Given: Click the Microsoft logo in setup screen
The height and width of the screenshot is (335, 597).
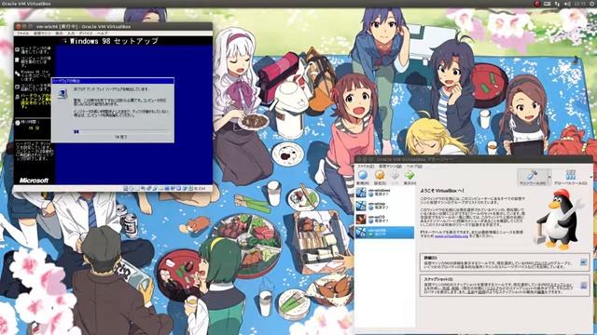Looking at the screenshot, I should click(35, 181).
